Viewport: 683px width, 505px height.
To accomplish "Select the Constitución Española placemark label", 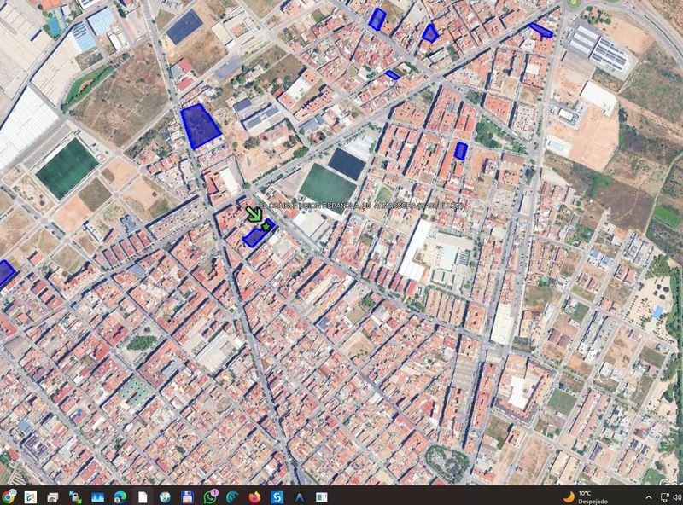I will click(x=360, y=205).
